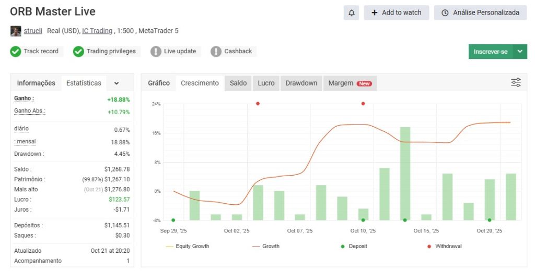Switch to the Drawdown chart tab
Viewport: 535px width, 271px height.
point(301,83)
